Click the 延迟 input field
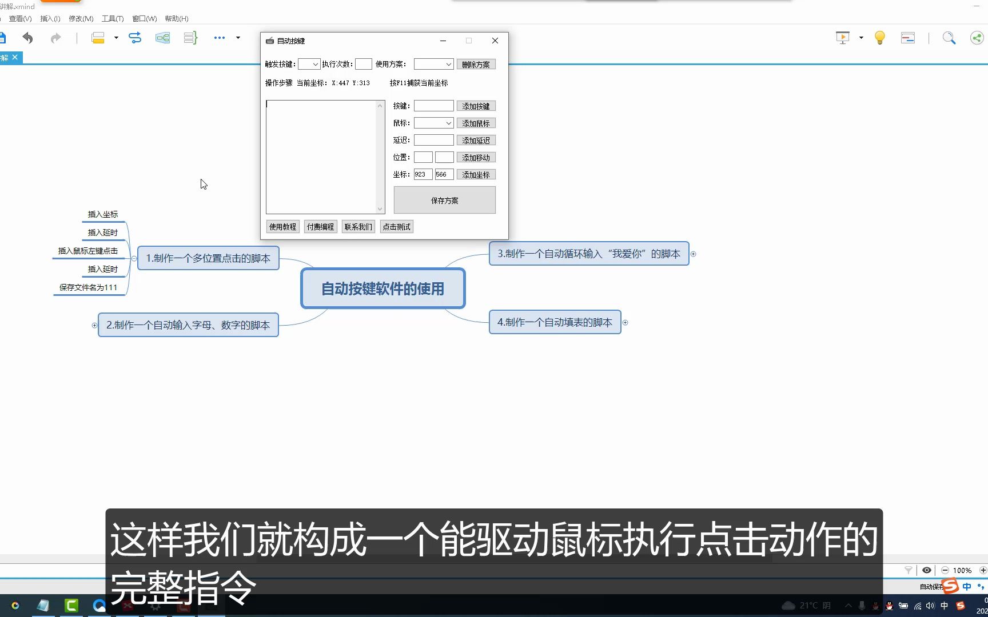Screen dimensions: 988x617 (x=434, y=140)
